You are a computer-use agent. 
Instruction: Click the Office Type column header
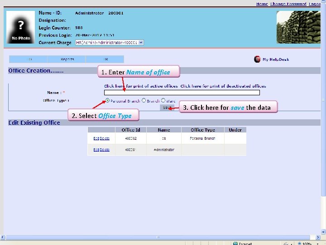click(203, 130)
